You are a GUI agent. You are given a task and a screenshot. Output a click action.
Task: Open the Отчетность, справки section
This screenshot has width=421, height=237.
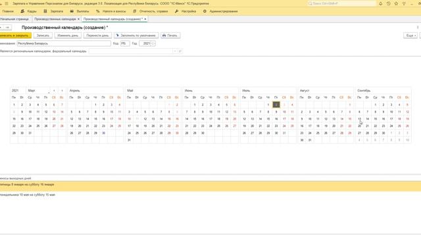click(151, 11)
